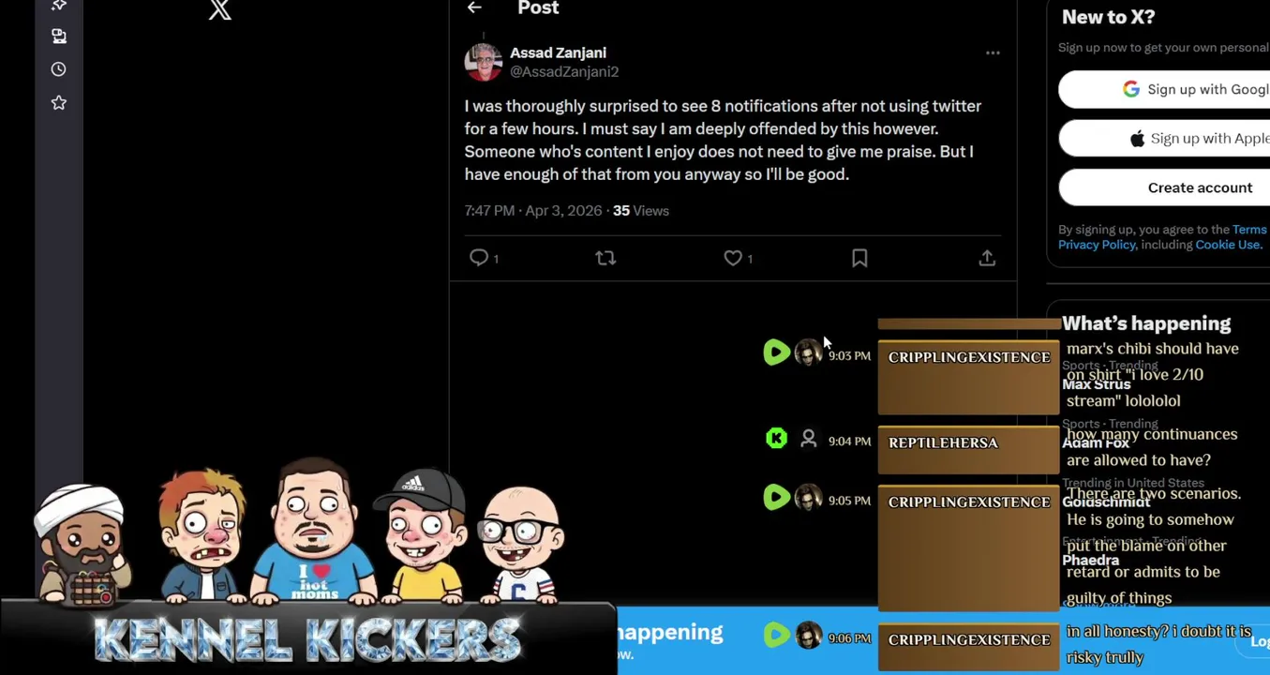Click the Create account button
This screenshot has width=1270, height=675.
1164,187
